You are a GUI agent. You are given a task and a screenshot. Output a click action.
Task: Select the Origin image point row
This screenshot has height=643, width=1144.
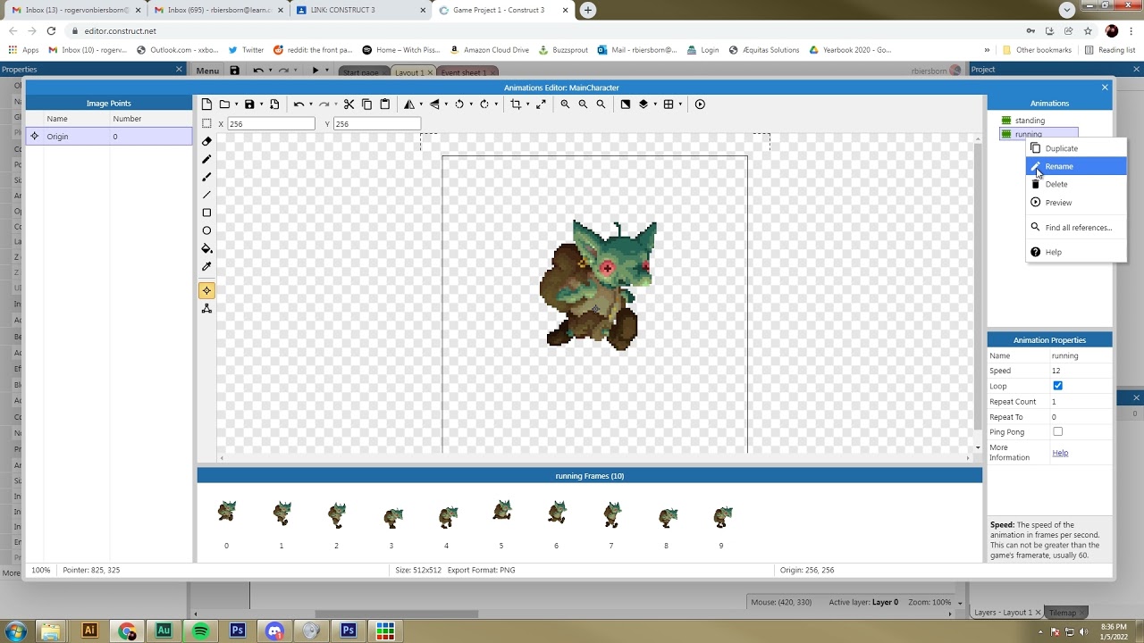coord(109,136)
